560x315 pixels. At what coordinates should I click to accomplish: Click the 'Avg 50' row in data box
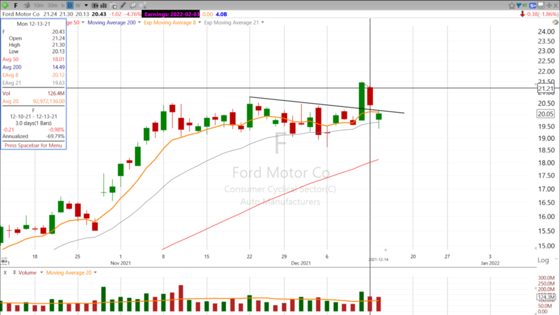pyautogui.click(x=33, y=60)
